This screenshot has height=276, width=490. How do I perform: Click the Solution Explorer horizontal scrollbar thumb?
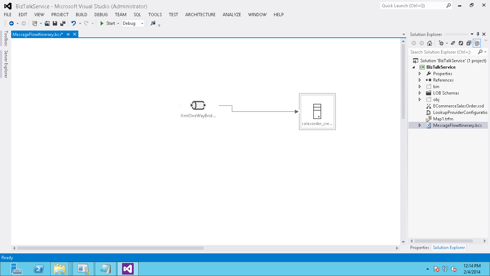point(444,241)
